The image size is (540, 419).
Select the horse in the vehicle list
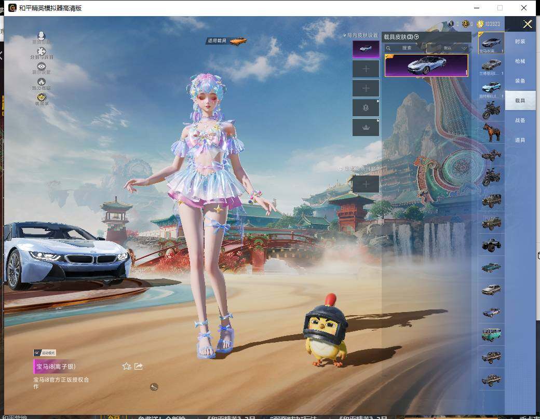(491, 132)
